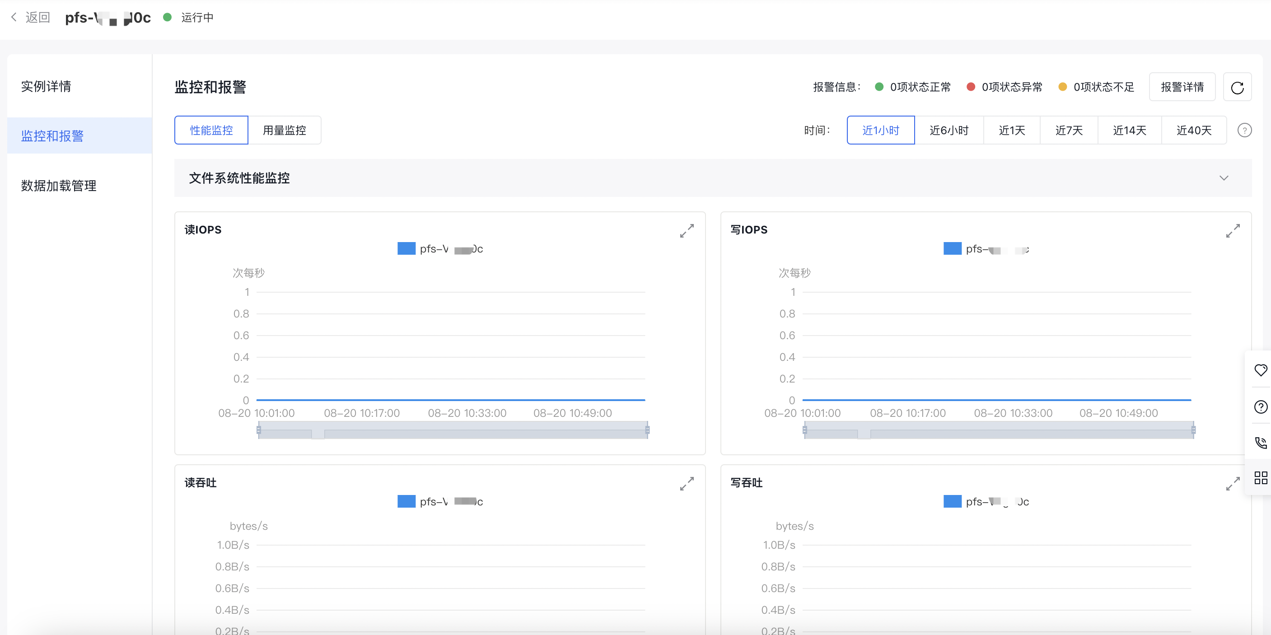Image resolution: width=1271 pixels, height=635 pixels.
Task: Click the 0项状态不足 alarm status
Action: coord(1096,87)
